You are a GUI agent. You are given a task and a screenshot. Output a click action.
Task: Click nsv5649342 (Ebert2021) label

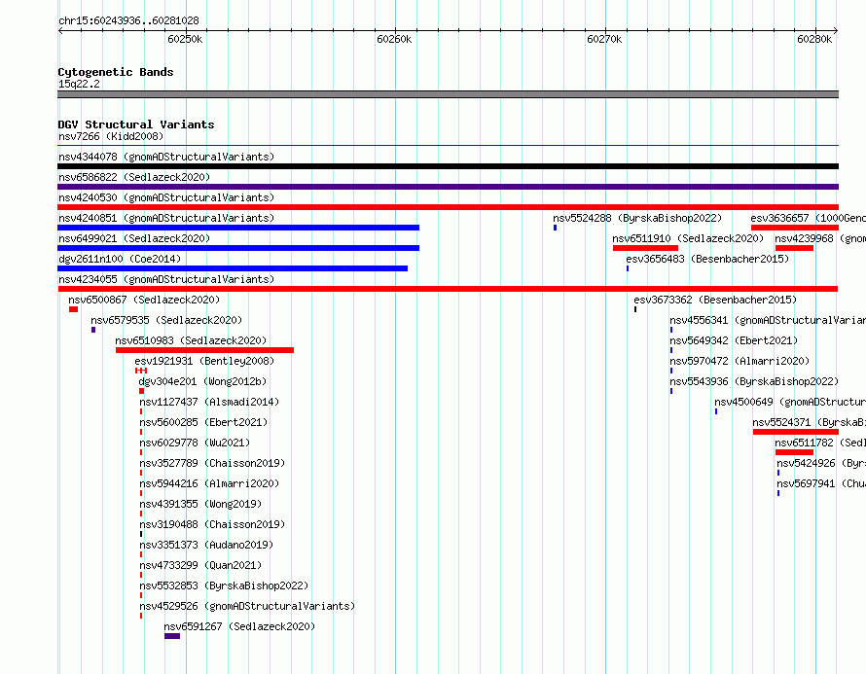point(734,340)
